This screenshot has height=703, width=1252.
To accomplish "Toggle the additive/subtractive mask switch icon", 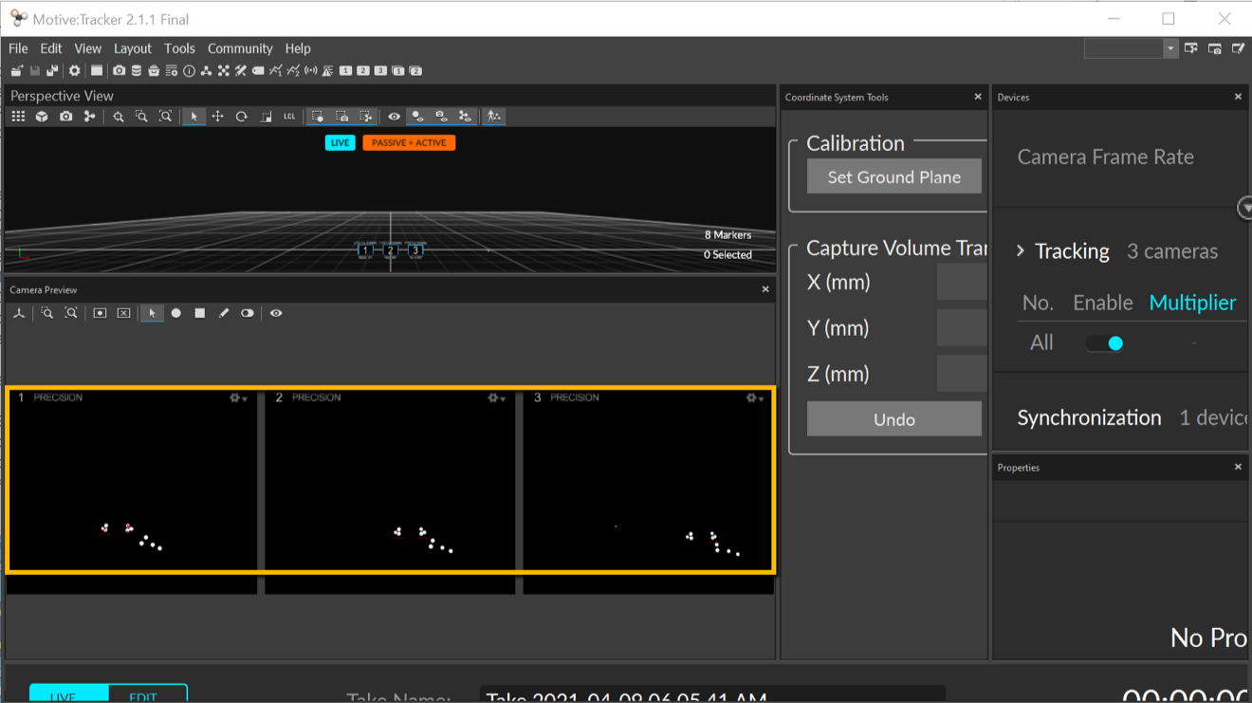I will 248,313.
